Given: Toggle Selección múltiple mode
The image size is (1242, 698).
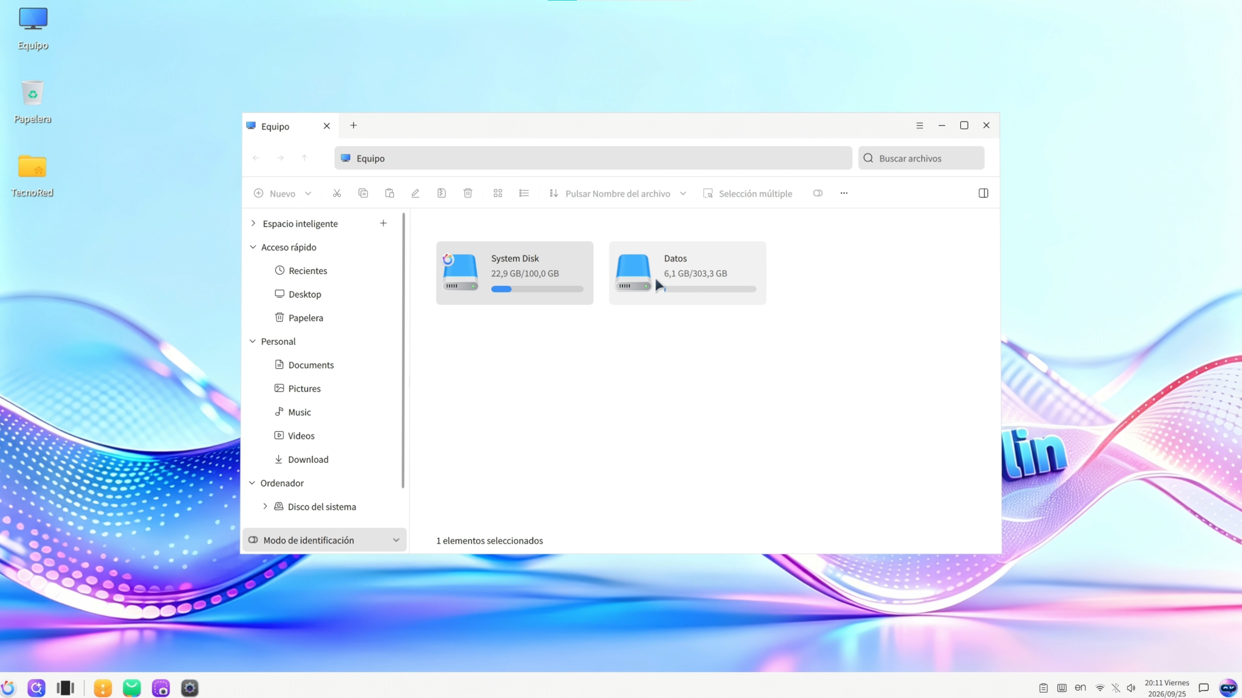Looking at the screenshot, I should [x=748, y=193].
